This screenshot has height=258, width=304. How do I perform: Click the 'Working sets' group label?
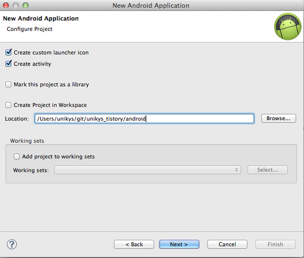pyautogui.click(x=27, y=141)
